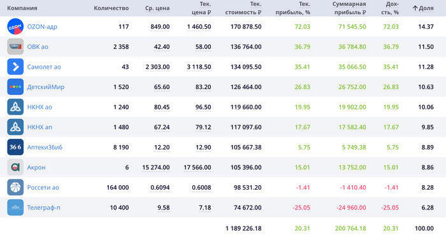
Task: Click the ОВК ао logo icon
Action: [15, 46]
